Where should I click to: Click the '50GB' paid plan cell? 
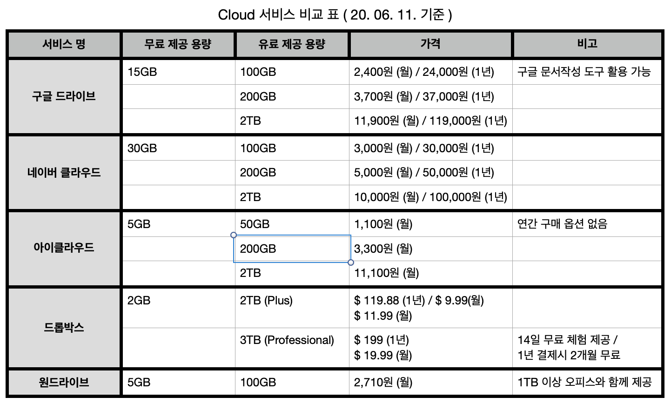coord(292,224)
